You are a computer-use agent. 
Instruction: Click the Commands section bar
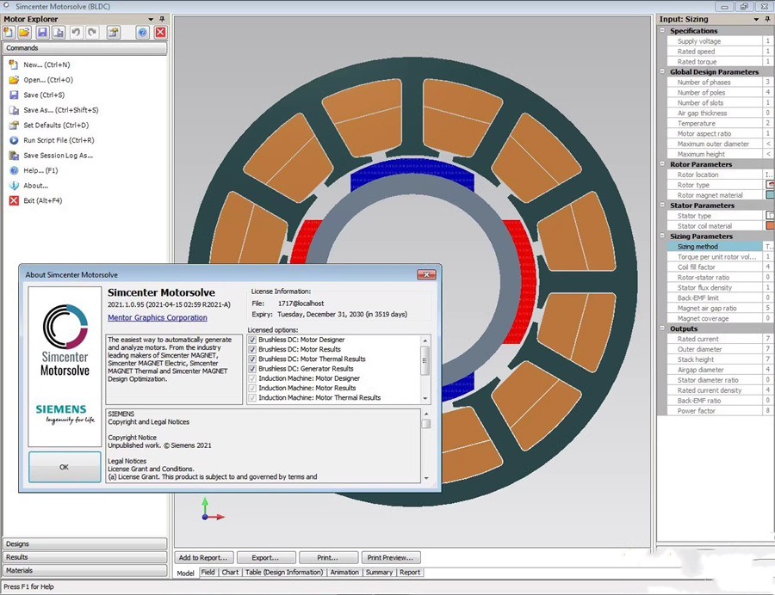click(85, 48)
